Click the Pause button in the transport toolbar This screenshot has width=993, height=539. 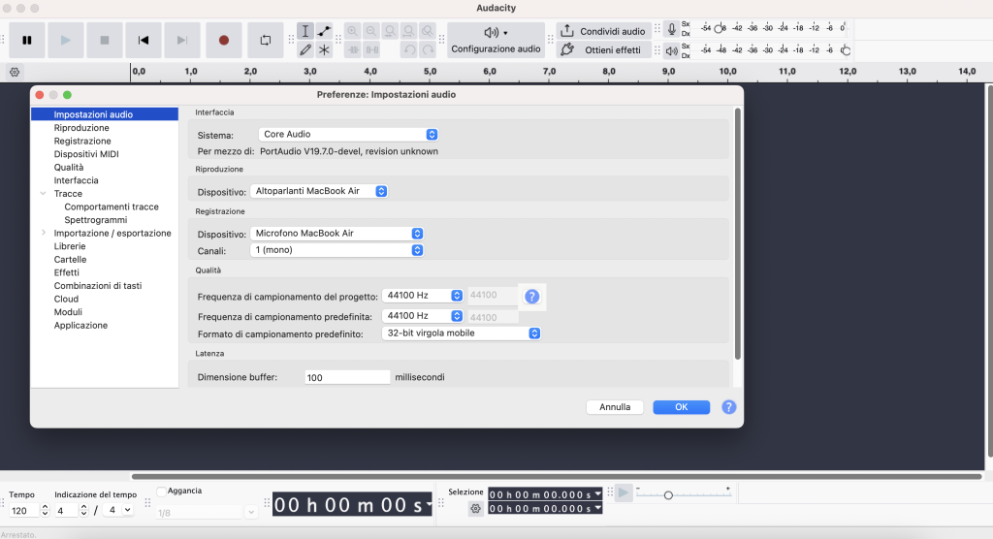26,40
